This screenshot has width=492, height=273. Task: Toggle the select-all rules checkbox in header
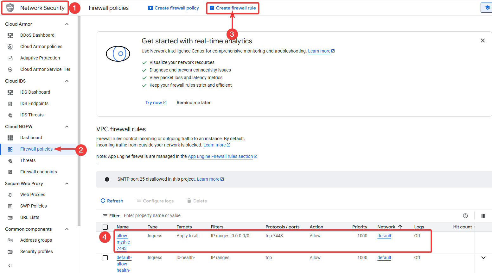pos(105,227)
